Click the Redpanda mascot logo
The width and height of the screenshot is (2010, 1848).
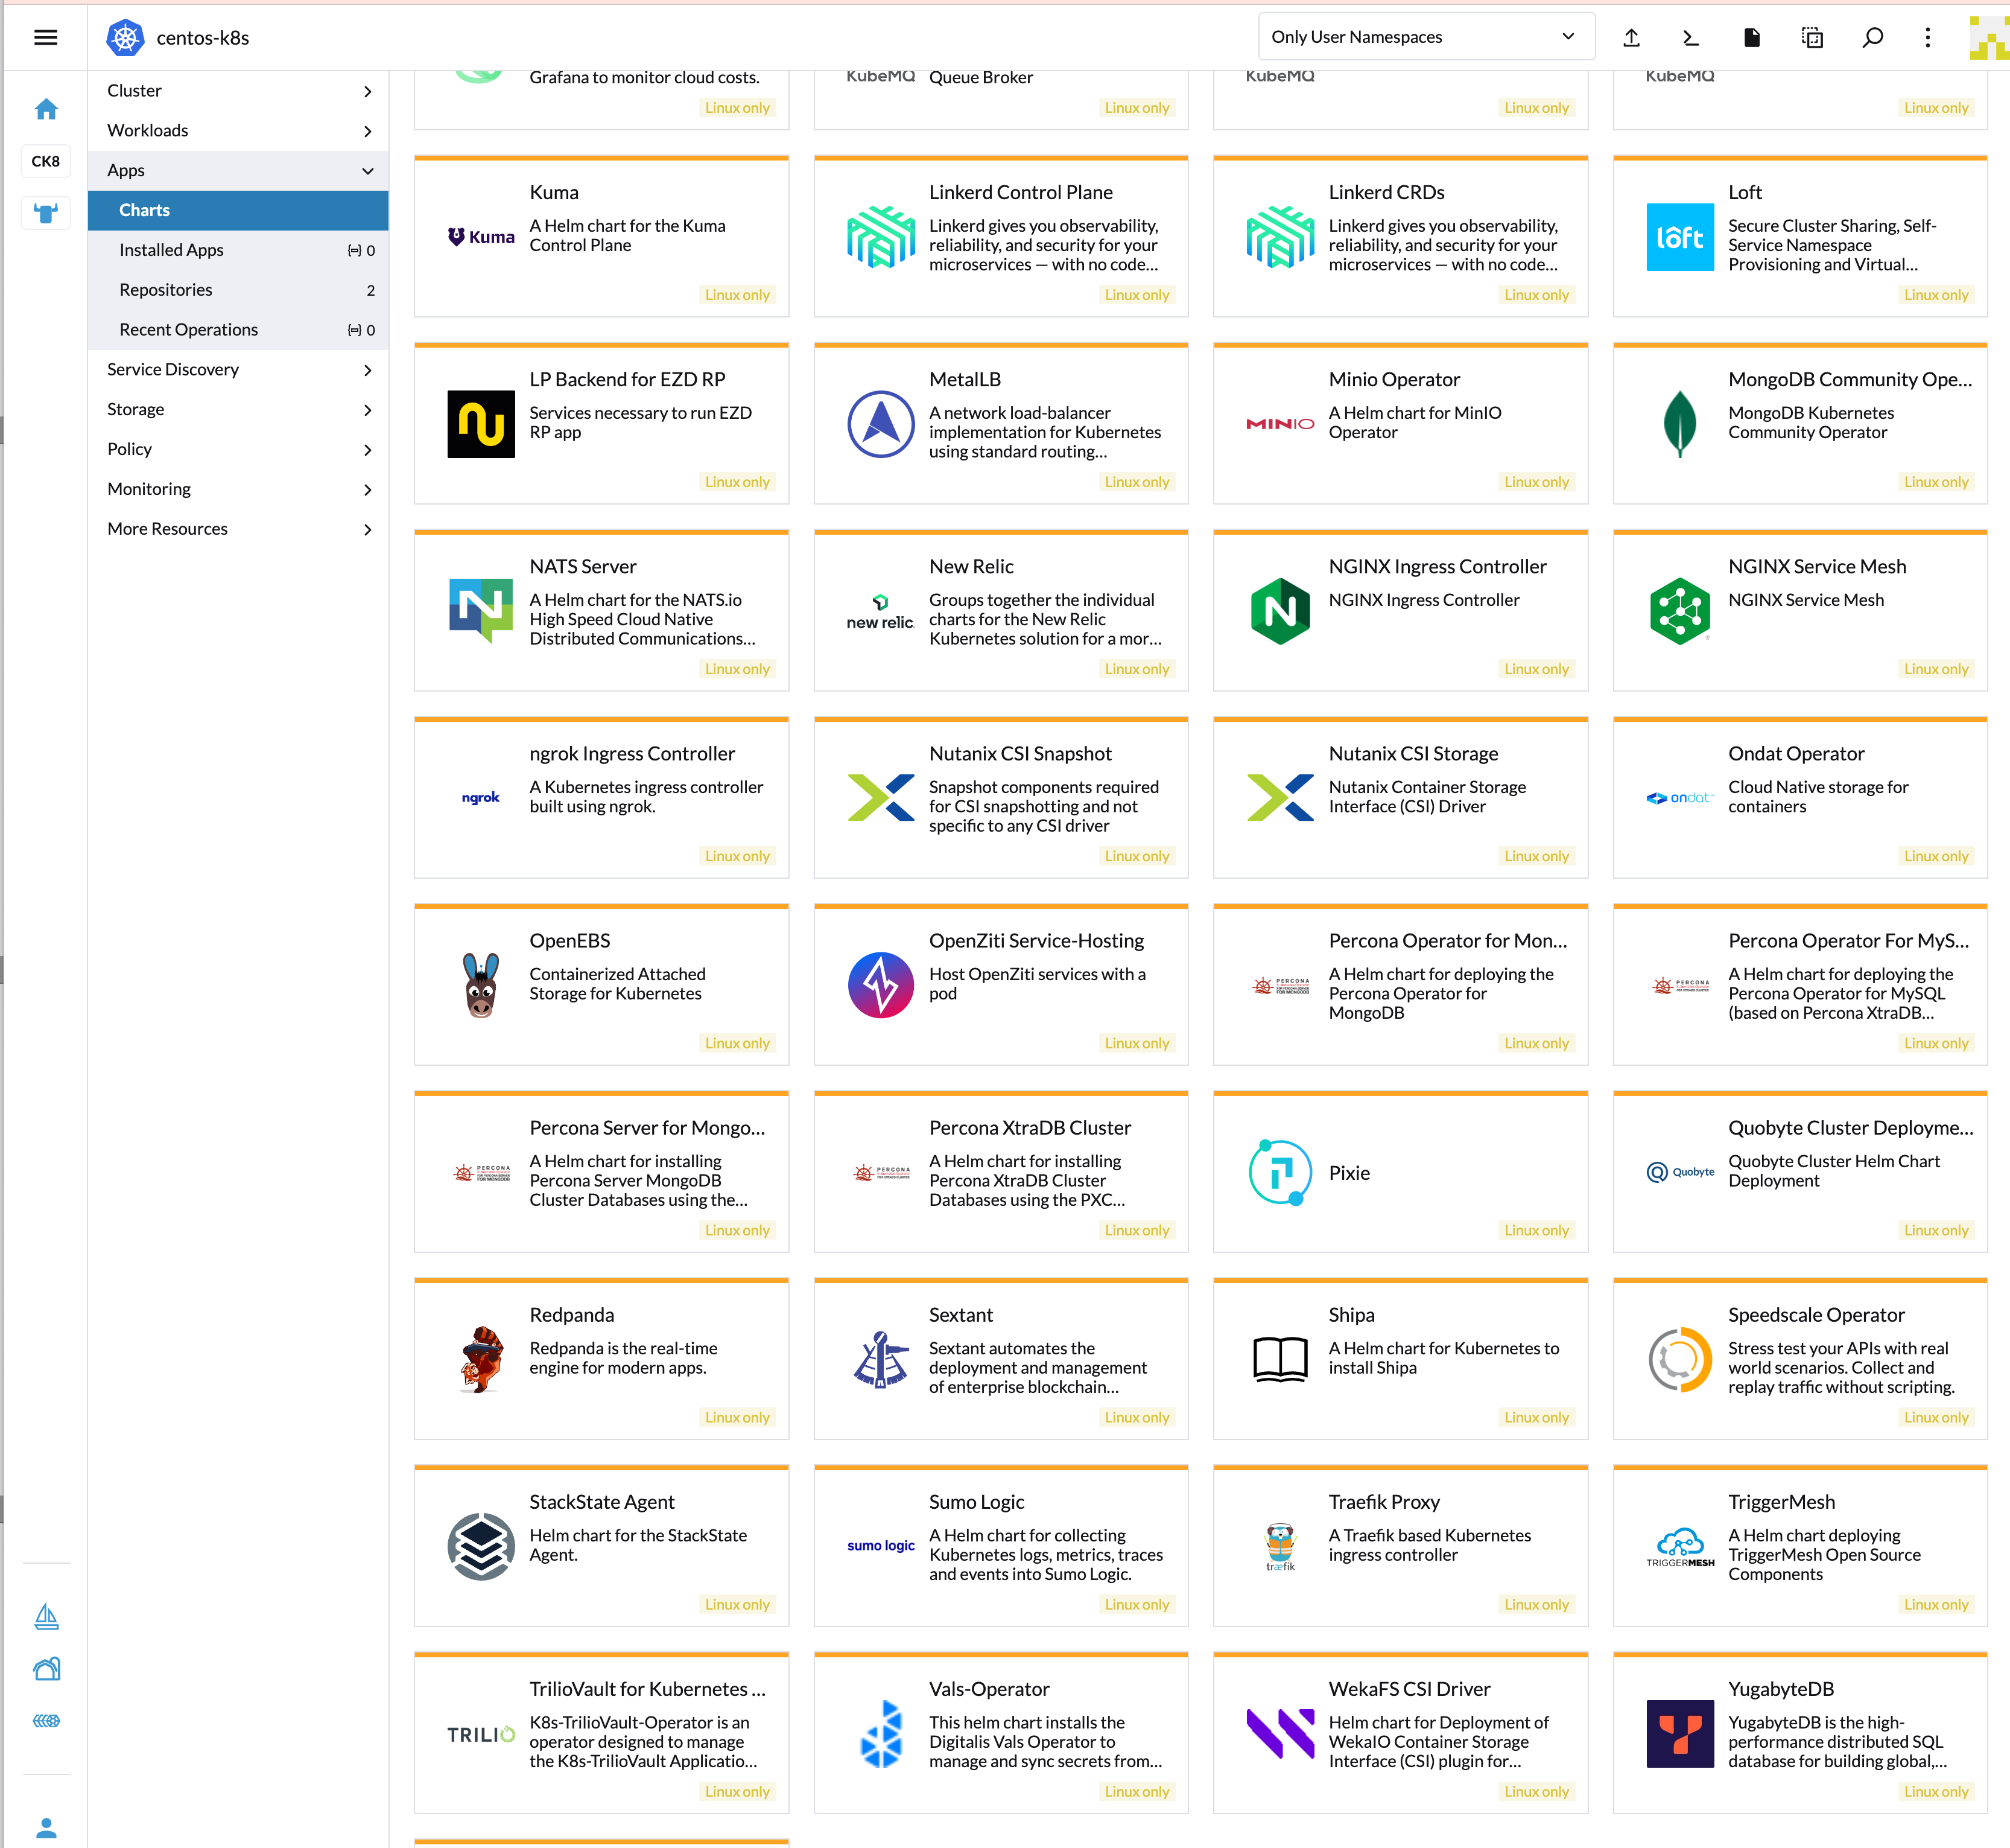pos(481,1359)
